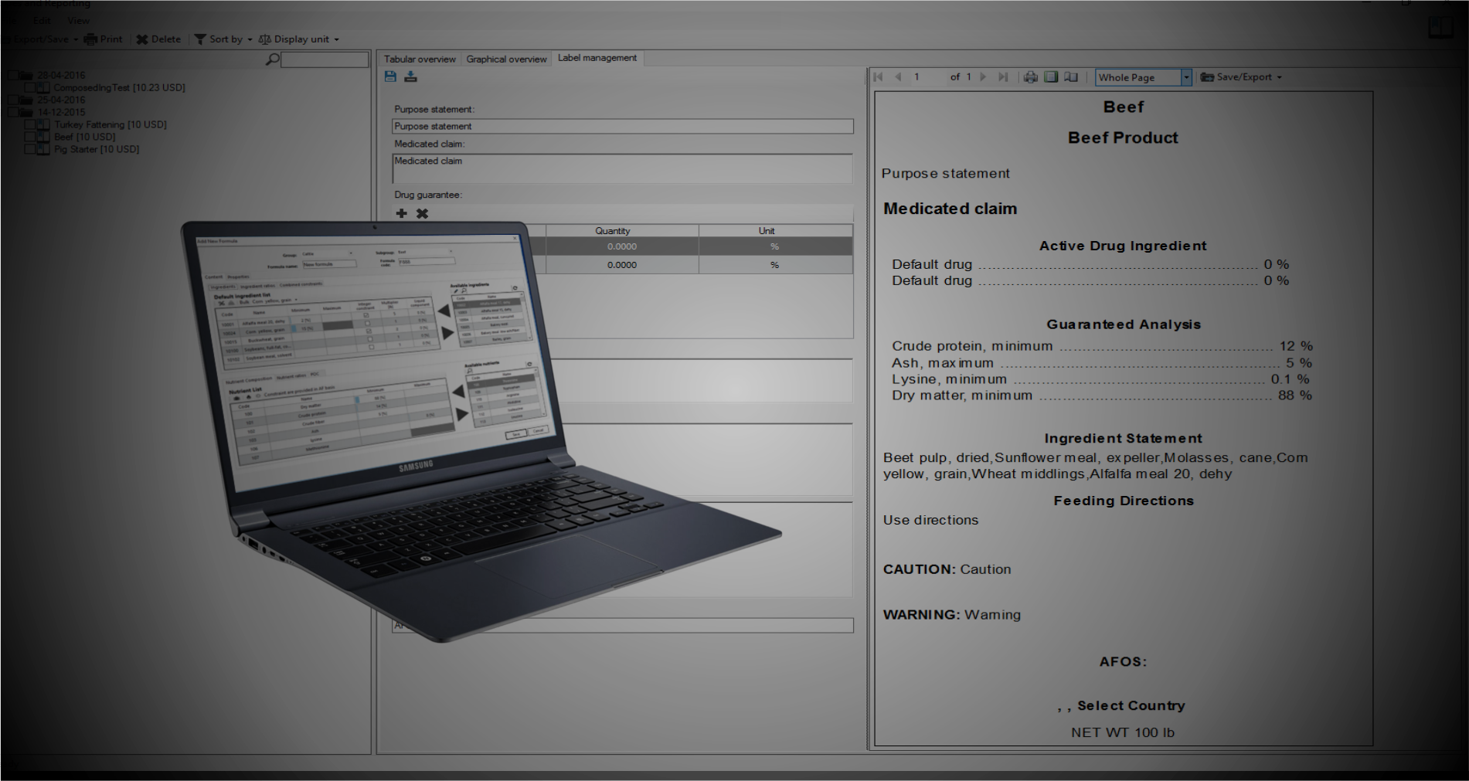Click the 14-12-2015 folder icon
Image resolution: width=1469 pixels, height=781 pixels.
pos(26,113)
